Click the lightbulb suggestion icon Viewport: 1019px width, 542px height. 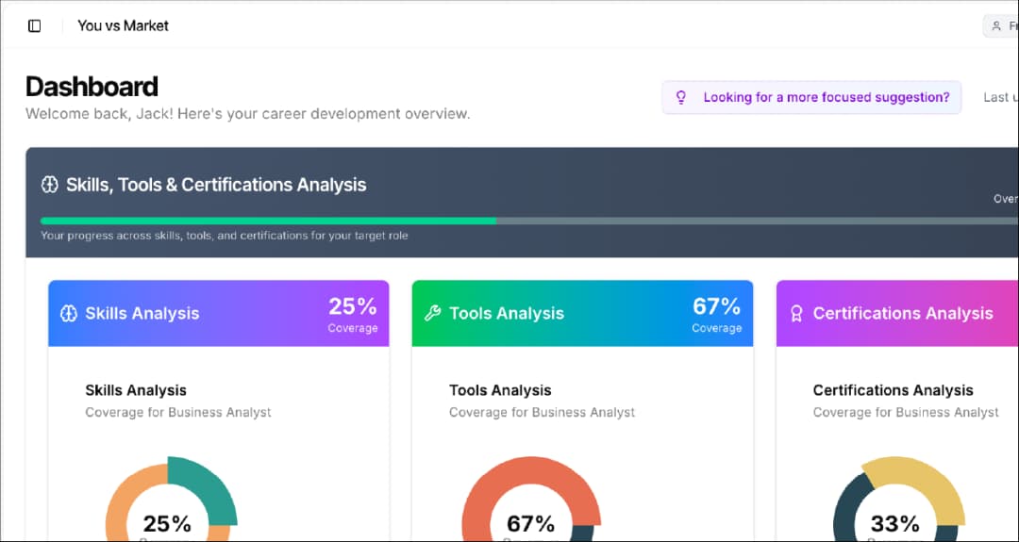click(680, 97)
